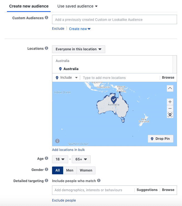Screen dimensions: 182x206
Task: Collapse the map with the chevron-up button
Action: [x=170, y=88]
